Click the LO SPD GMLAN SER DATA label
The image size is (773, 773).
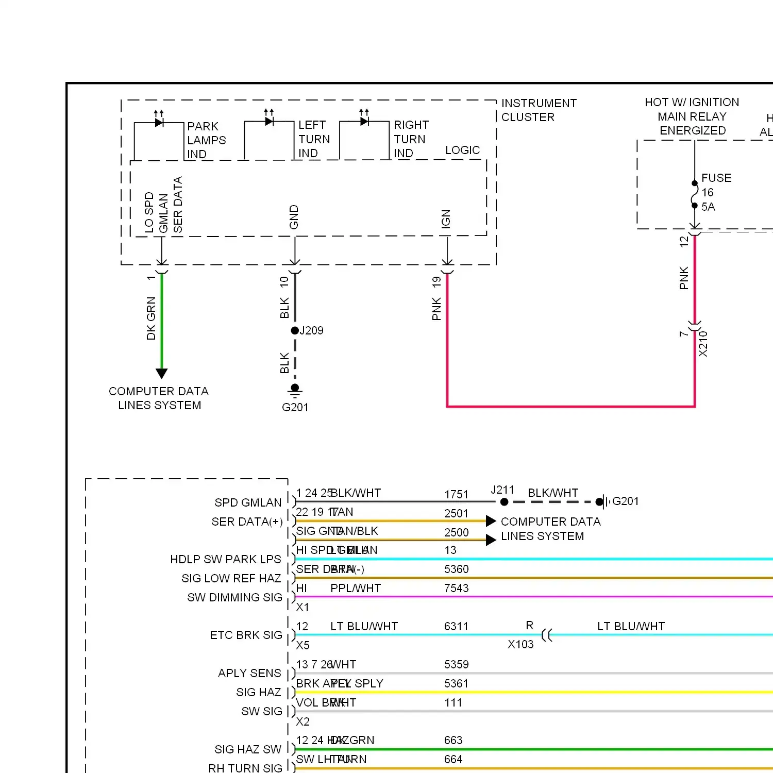(163, 205)
